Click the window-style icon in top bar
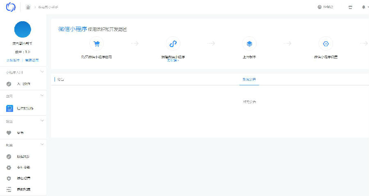The width and height of the screenshot is (369, 196). (350, 7)
